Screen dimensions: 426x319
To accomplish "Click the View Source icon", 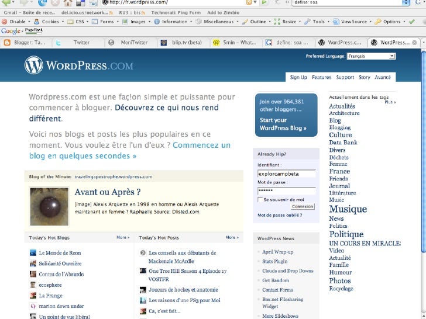I will point(336,22).
